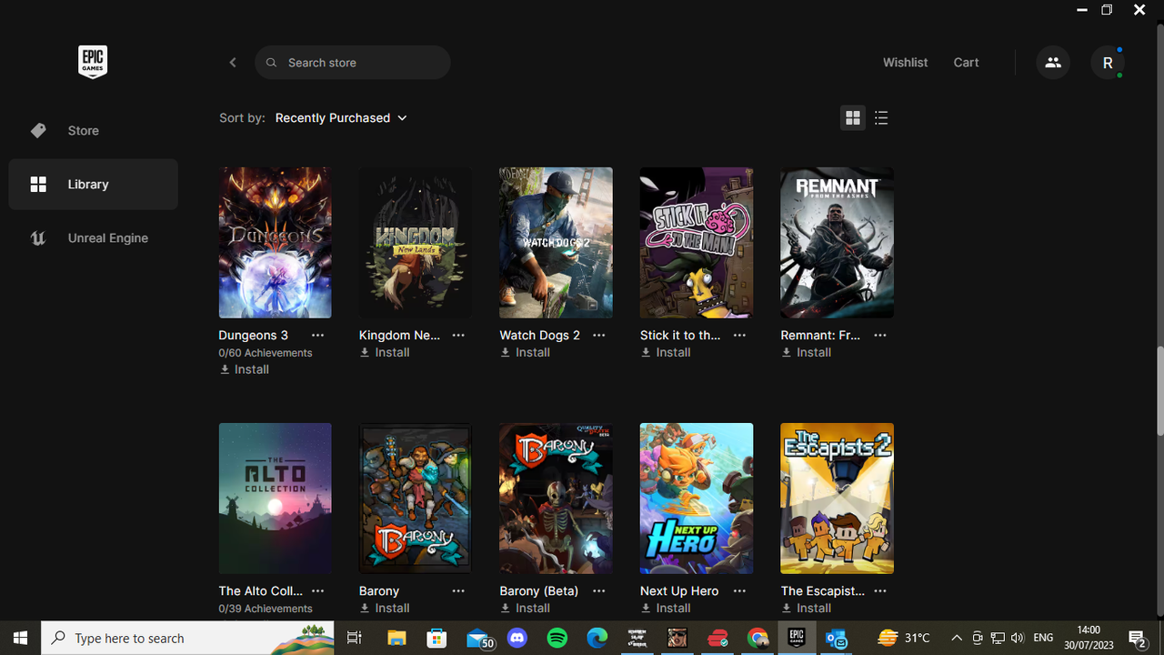Open the Cart page
Viewport: 1164px width, 655px height.
point(966,63)
